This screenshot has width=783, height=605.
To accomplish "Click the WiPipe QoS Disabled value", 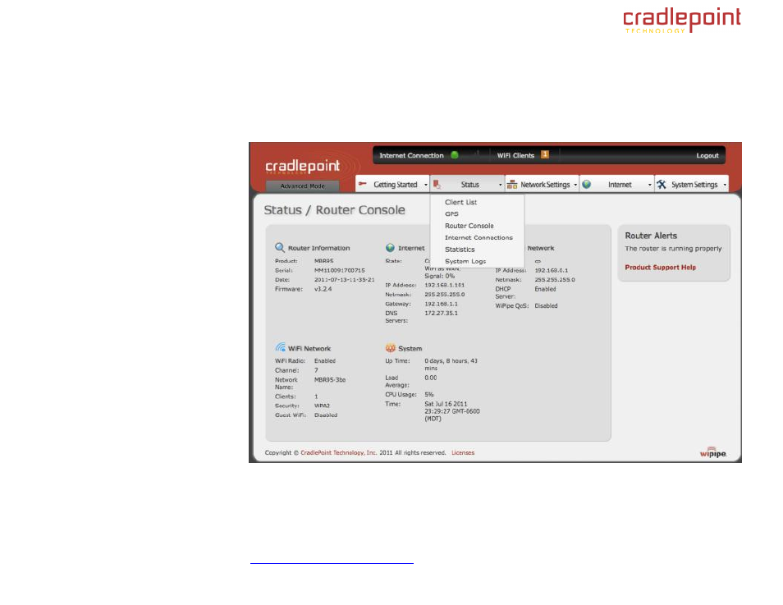I will [546, 305].
